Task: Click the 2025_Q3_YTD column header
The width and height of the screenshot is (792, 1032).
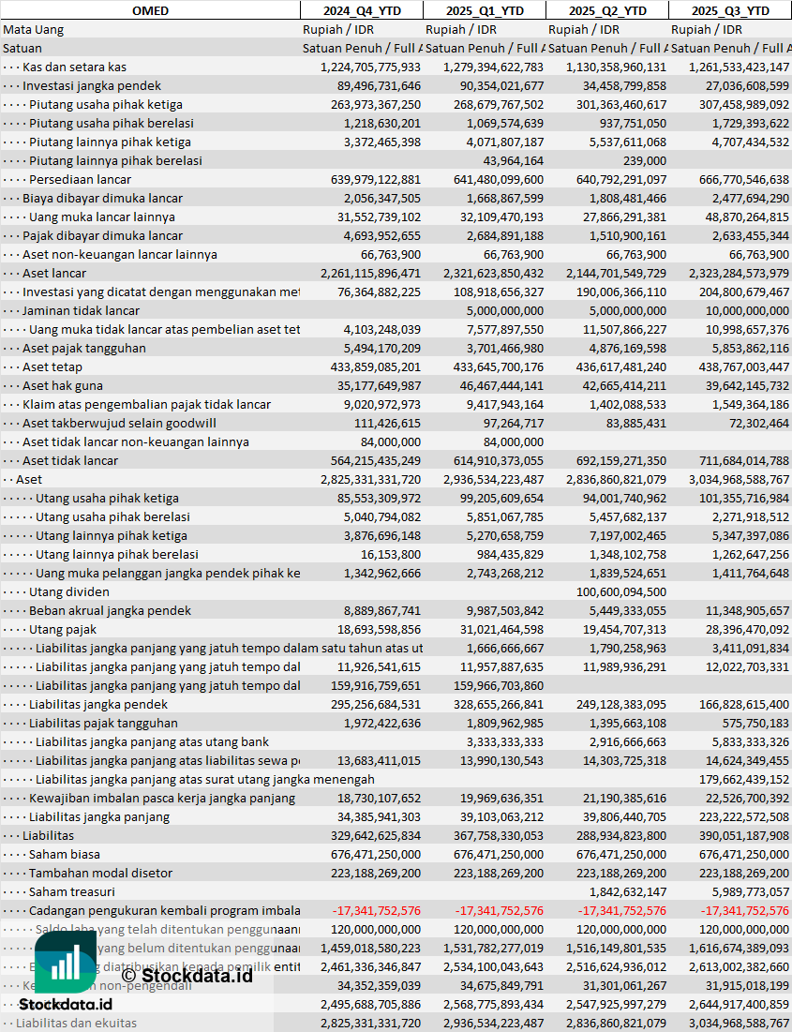Action: pos(730,10)
